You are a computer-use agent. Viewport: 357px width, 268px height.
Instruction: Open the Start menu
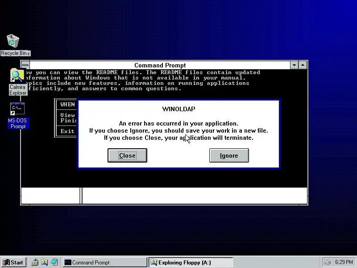click(x=13, y=263)
